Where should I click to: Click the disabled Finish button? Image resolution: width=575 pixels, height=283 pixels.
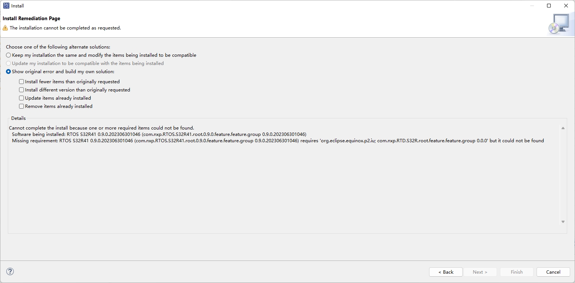coord(516,272)
